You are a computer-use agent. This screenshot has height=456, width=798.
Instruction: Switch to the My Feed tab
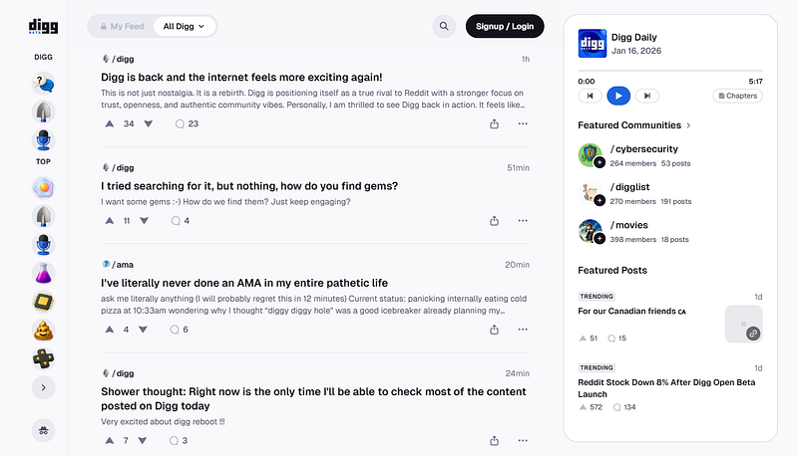(122, 27)
